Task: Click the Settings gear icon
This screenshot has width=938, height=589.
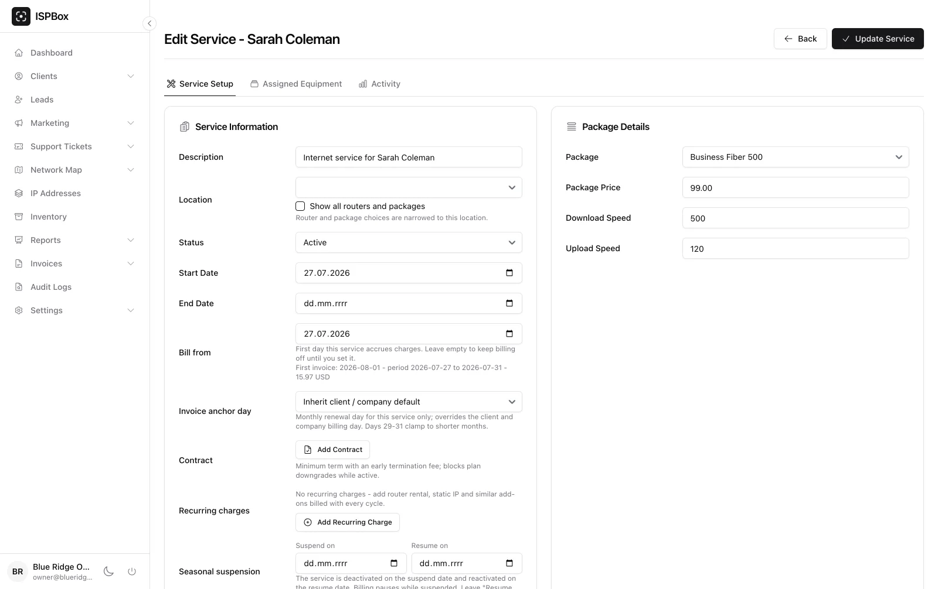Action: click(x=19, y=310)
